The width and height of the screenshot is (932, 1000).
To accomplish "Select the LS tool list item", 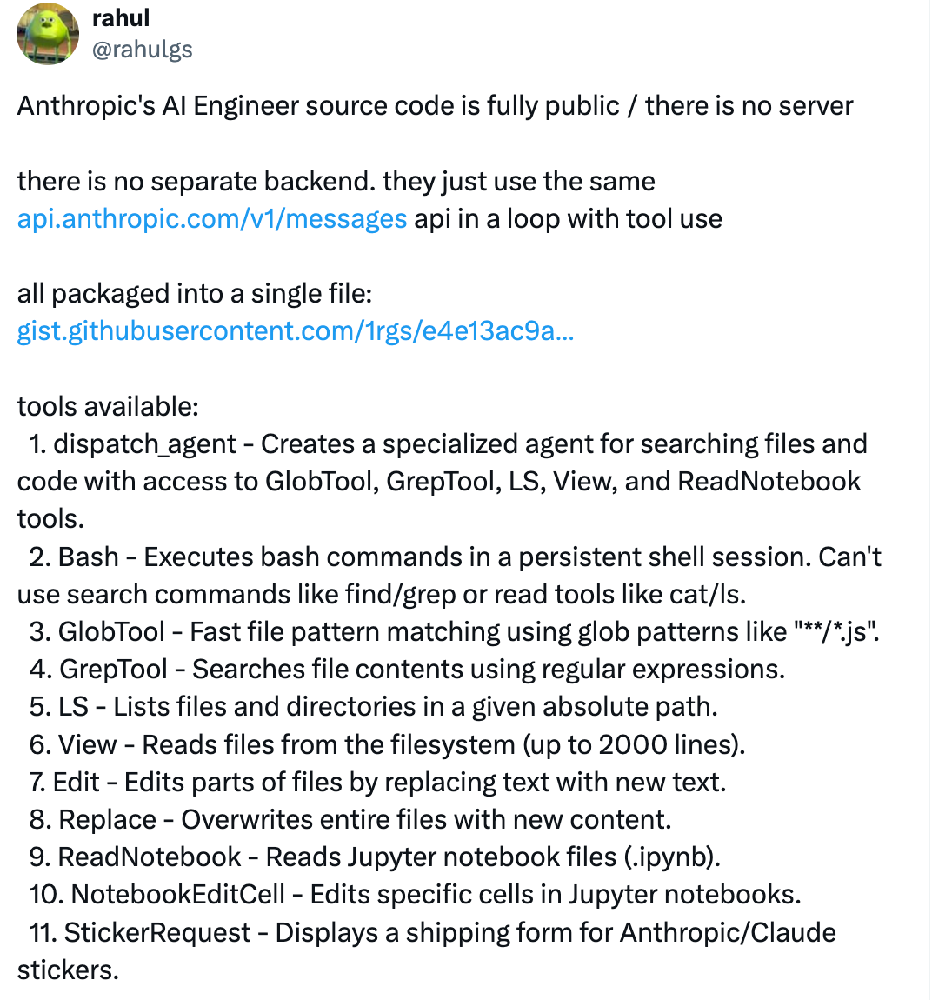I will pos(373,707).
